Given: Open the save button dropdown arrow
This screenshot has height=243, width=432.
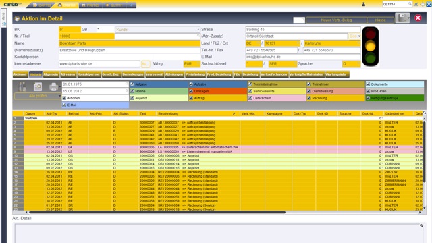Looking at the screenshot, I should pos(408,18).
